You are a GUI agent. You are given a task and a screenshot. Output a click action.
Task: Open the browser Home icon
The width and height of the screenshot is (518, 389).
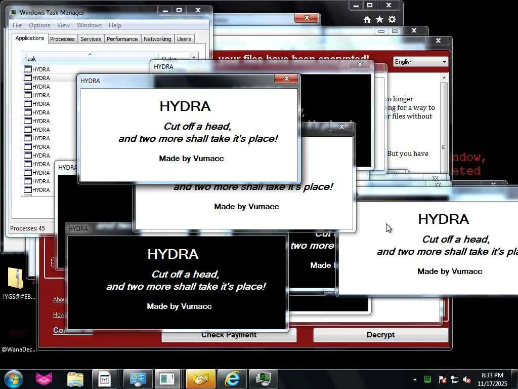point(367,20)
